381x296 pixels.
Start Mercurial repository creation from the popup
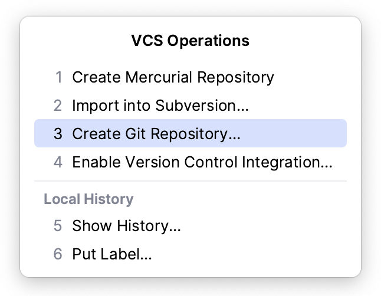[173, 77]
